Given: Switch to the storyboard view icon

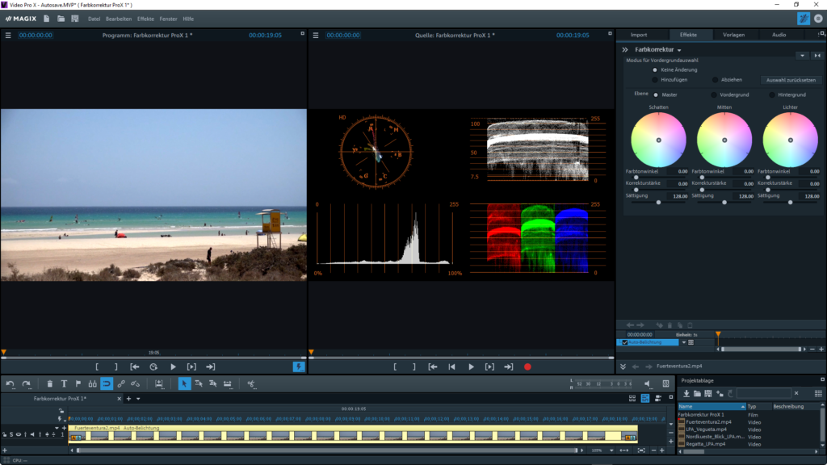Looking at the screenshot, I should [632, 399].
